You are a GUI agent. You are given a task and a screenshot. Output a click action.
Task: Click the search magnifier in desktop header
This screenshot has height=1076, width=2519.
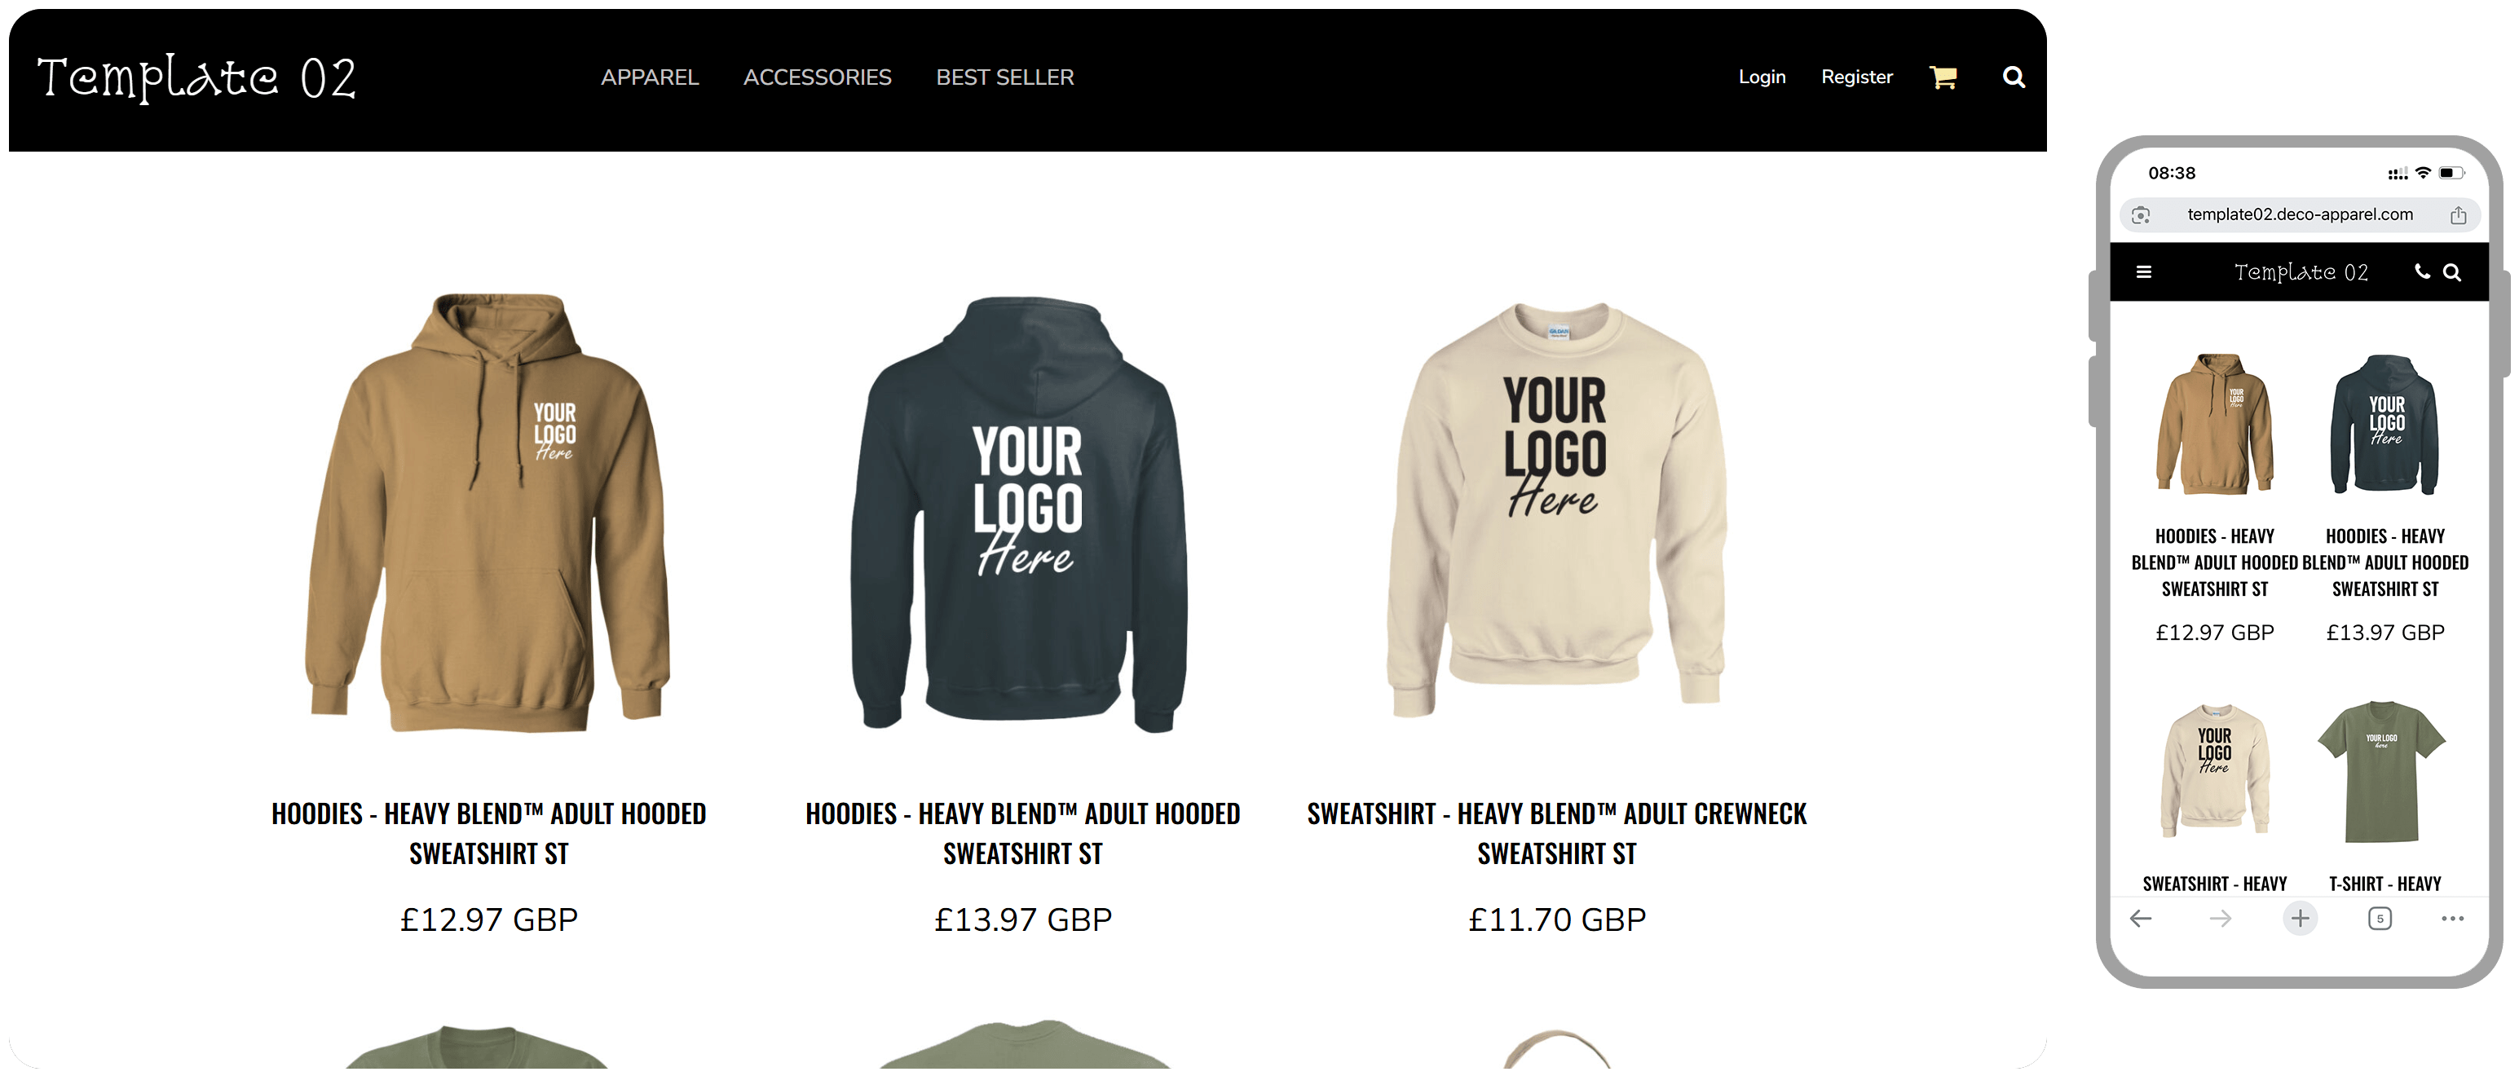click(2014, 77)
